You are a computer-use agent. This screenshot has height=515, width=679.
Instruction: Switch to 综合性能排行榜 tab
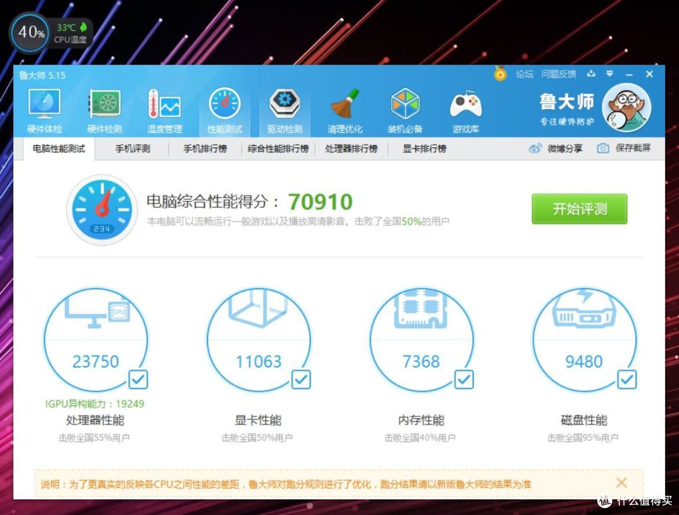(278, 149)
